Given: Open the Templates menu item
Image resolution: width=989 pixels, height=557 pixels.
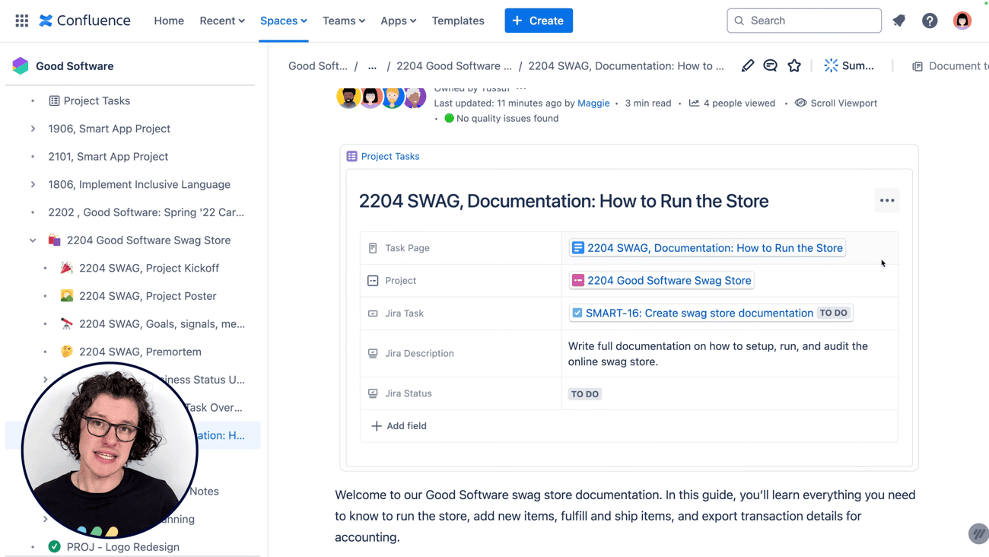Looking at the screenshot, I should (458, 21).
